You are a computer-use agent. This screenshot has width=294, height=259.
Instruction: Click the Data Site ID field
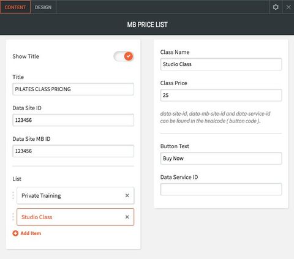[73, 120]
